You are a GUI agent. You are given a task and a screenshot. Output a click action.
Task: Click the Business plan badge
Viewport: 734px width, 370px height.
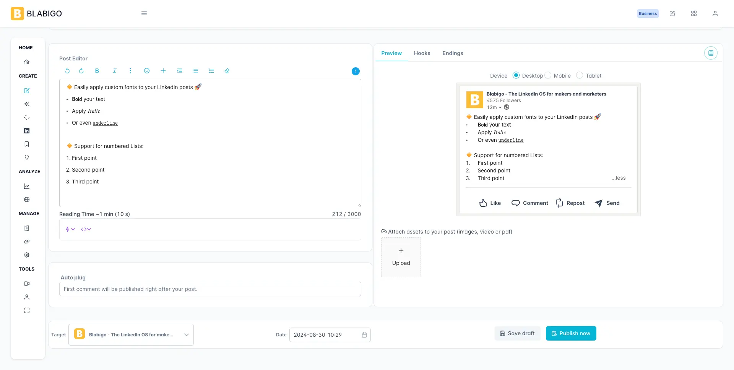click(648, 13)
